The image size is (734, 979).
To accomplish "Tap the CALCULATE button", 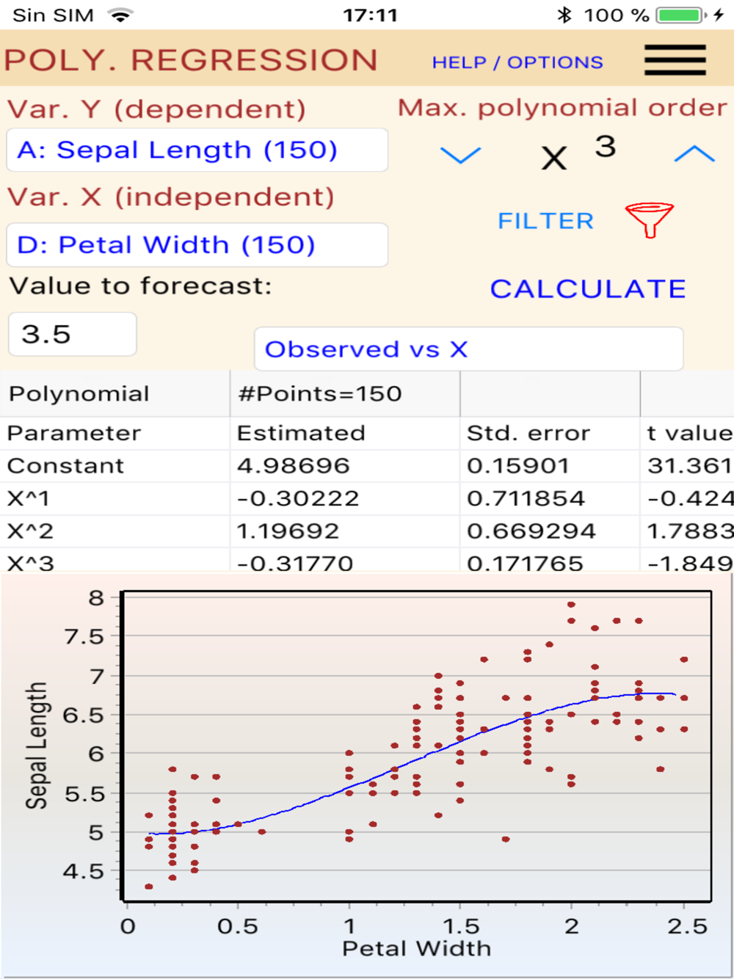I will tap(588, 288).
